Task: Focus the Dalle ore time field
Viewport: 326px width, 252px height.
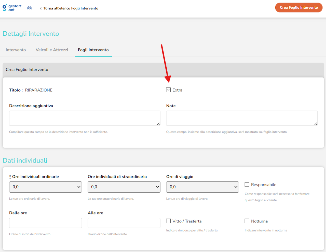Action: (x=46, y=223)
